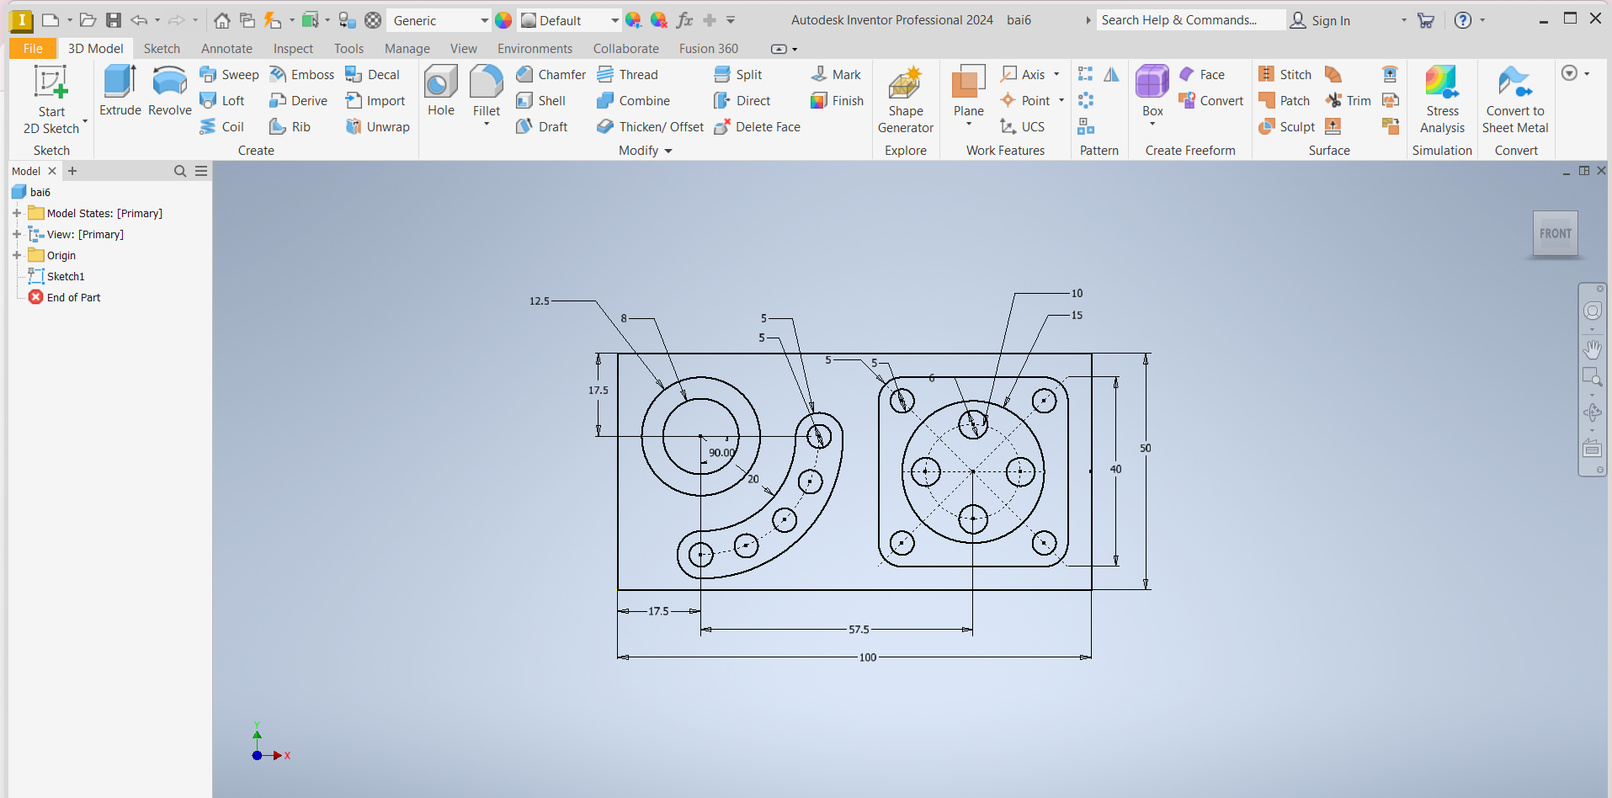Click the Chamfer tool
The width and height of the screenshot is (1612, 798).
(x=551, y=75)
